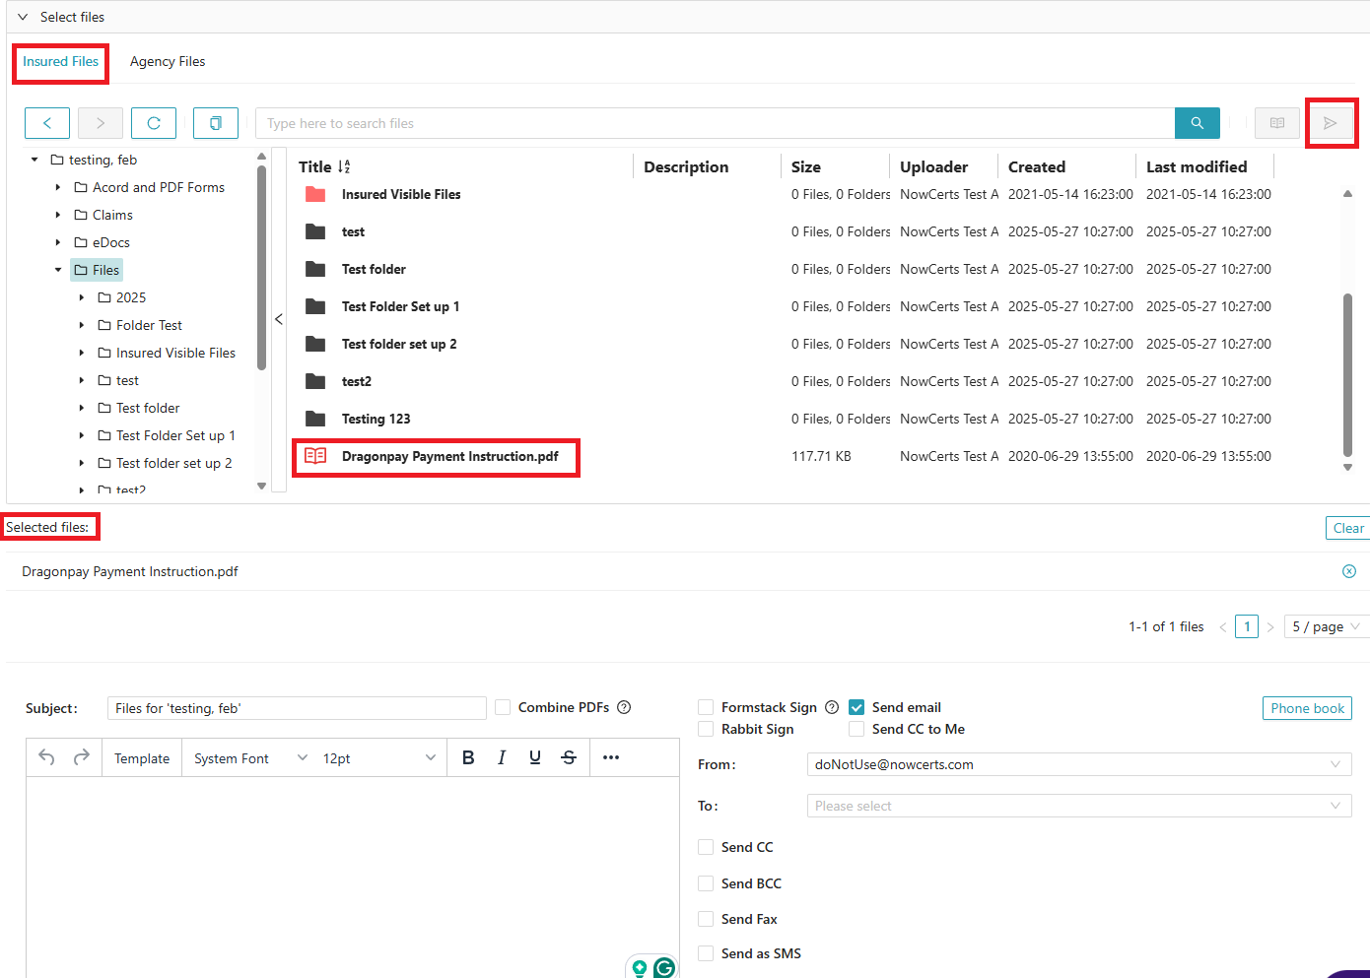Go to page 1 of files

click(1247, 626)
